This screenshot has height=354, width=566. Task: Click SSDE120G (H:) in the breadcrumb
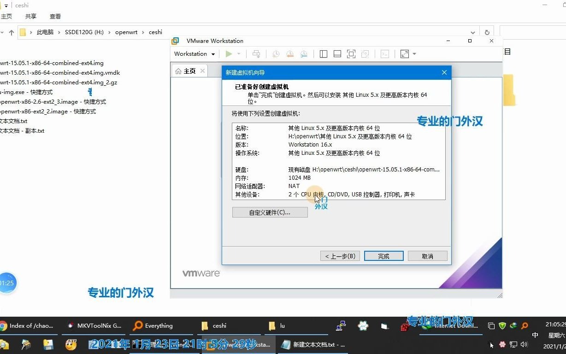click(84, 32)
